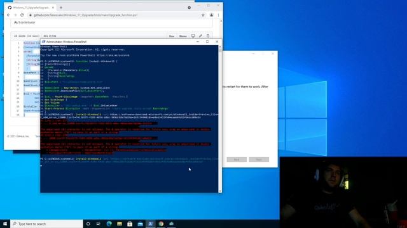Open Microsoft Store from the taskbar

tap(130, 224)
